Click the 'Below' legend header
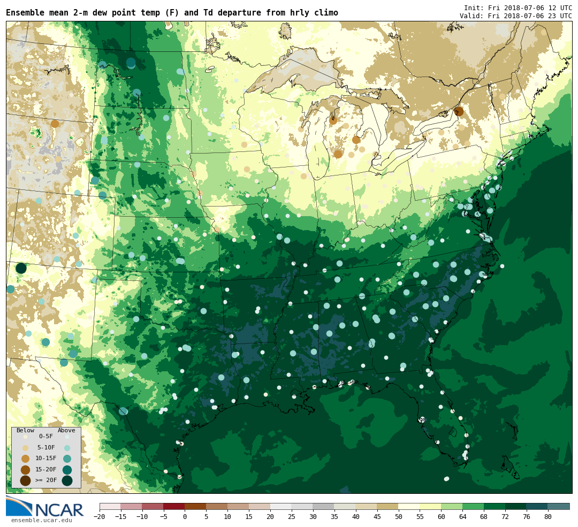 (x=26, y=430)
